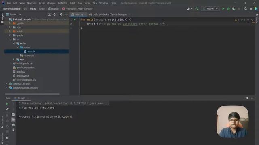Viewport: 259px width, 145px height.
Task: Toggle scroll to end in the Run console
Action: point(13,120)
